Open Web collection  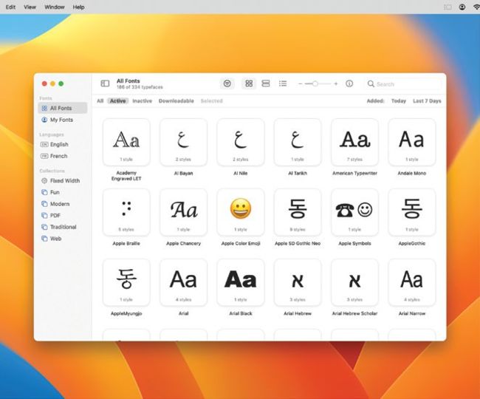(63, 239)
